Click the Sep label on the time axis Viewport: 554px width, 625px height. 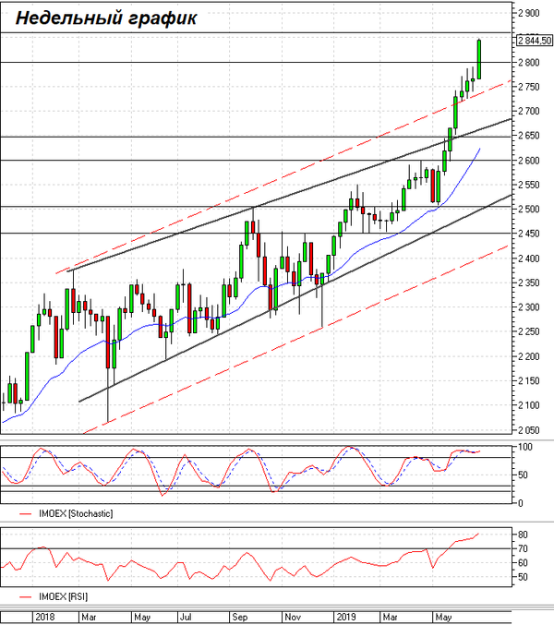coord(239,617)
